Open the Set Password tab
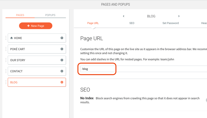The height and width of the screenshot is (118, 207). pyautogui.click(x=171, y=23)
